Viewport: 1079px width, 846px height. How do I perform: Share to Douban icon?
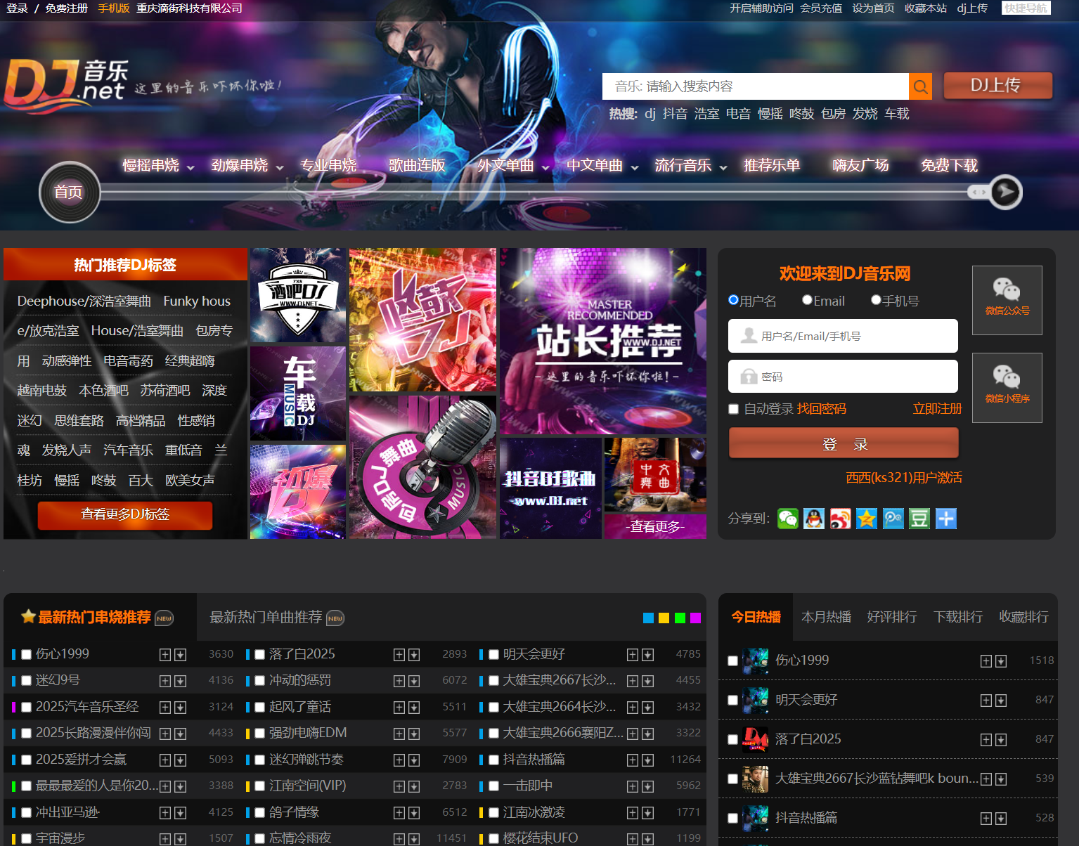tap(919, 519)
